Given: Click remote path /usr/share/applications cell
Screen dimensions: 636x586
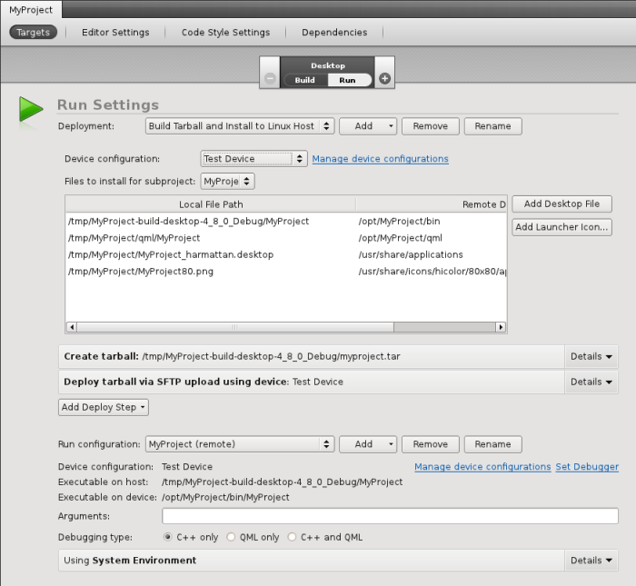Looking at the screenshot, I should tap(411, 254).
